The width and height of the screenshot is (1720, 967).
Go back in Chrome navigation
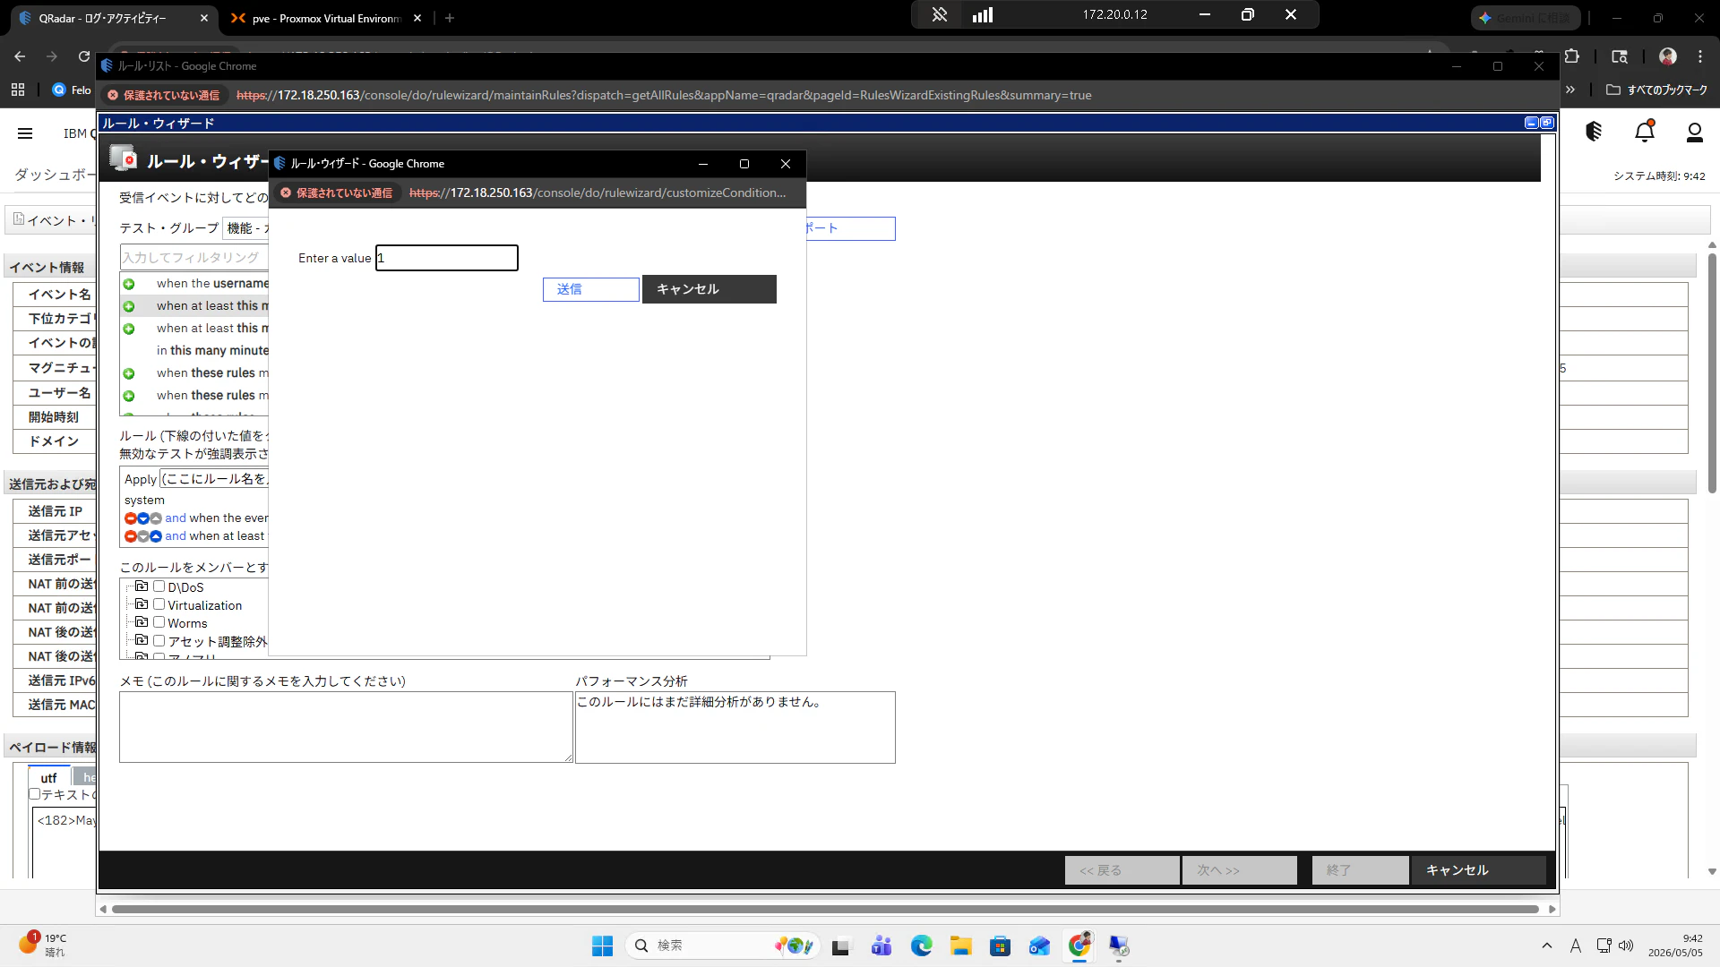point(20,56)
